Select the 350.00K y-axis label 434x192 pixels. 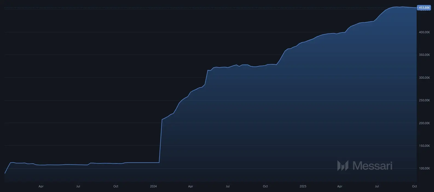click(x=424, y=55)
